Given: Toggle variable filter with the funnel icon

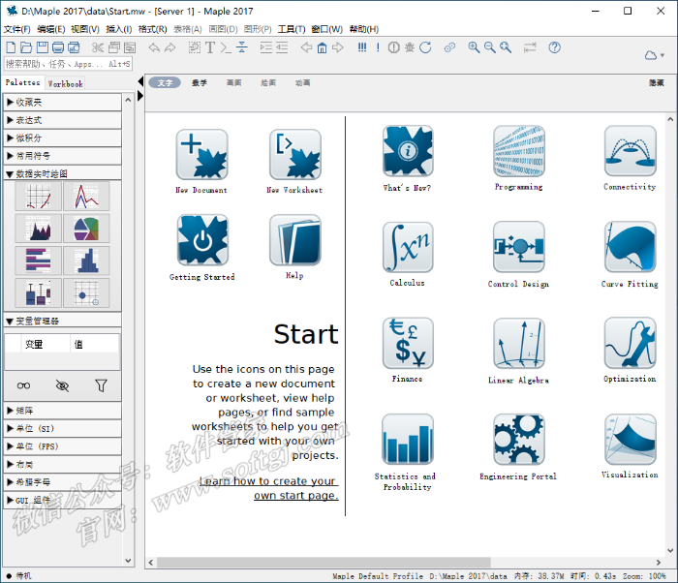Looking at the screenshot, I should pos(101,385).
